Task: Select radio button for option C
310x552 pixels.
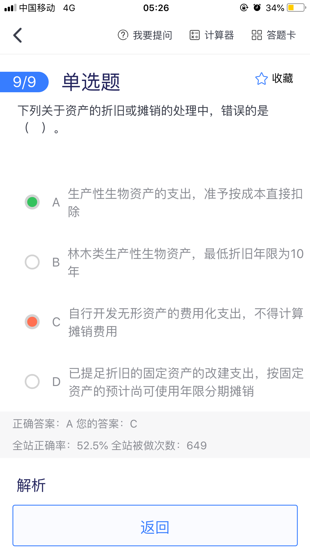Action: tap(32, 322)
